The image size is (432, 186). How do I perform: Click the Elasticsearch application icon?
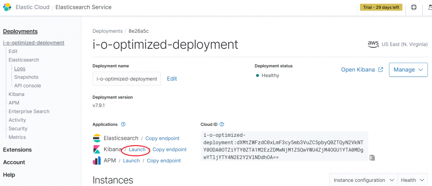coord(97,138)
